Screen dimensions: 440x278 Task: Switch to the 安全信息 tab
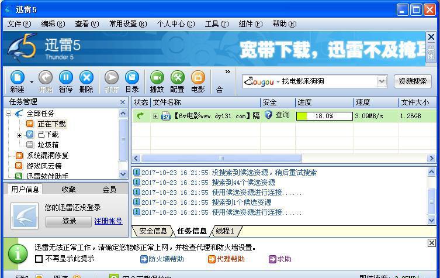[153, 231]
